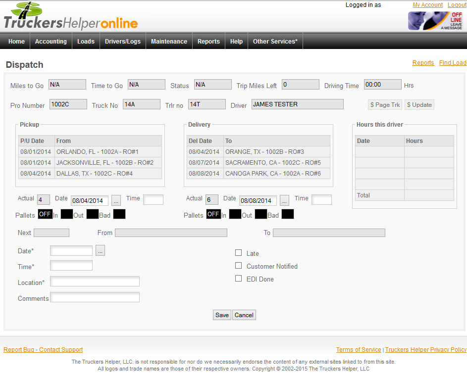The image size is (467, 377).
Task: Toggle the Delivery Pallets OFF switch
Action: coord(213,214)
